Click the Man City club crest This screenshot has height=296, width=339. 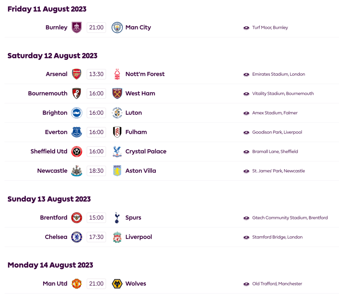(117, 28)
